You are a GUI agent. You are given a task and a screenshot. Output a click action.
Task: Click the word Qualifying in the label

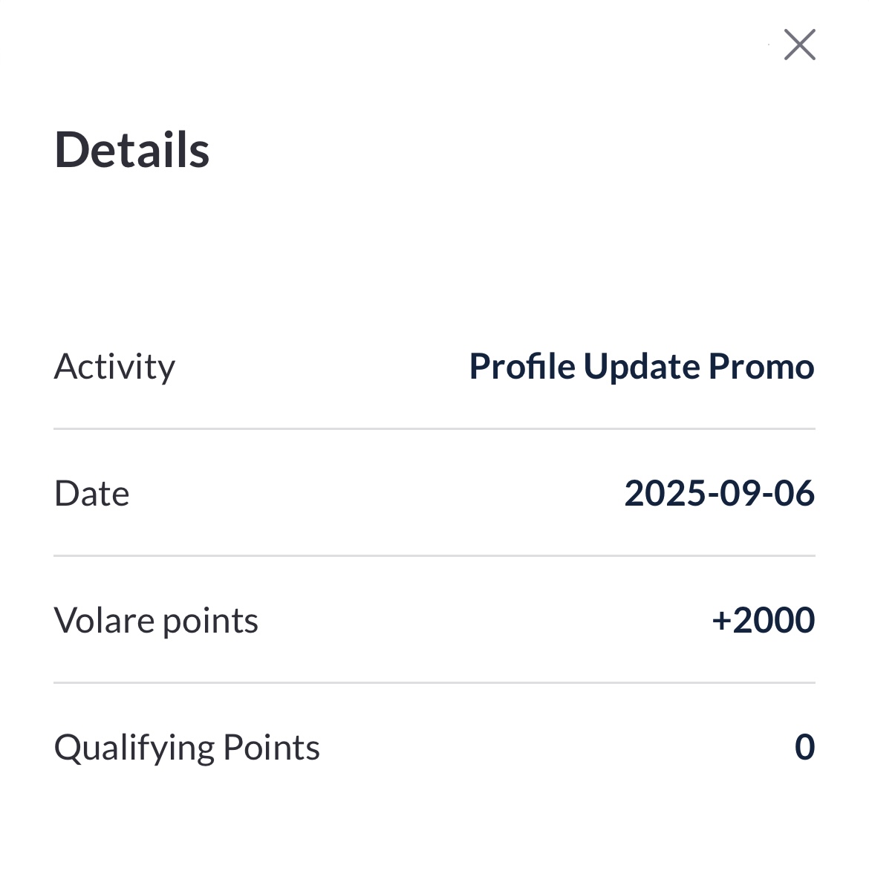134,748
